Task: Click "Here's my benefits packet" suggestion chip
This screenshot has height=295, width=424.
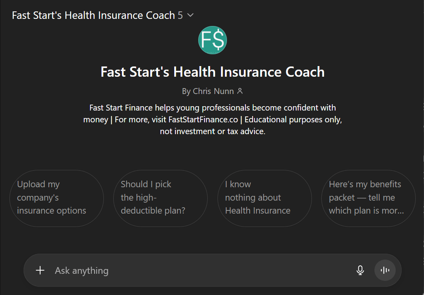Action: (368, 198)
